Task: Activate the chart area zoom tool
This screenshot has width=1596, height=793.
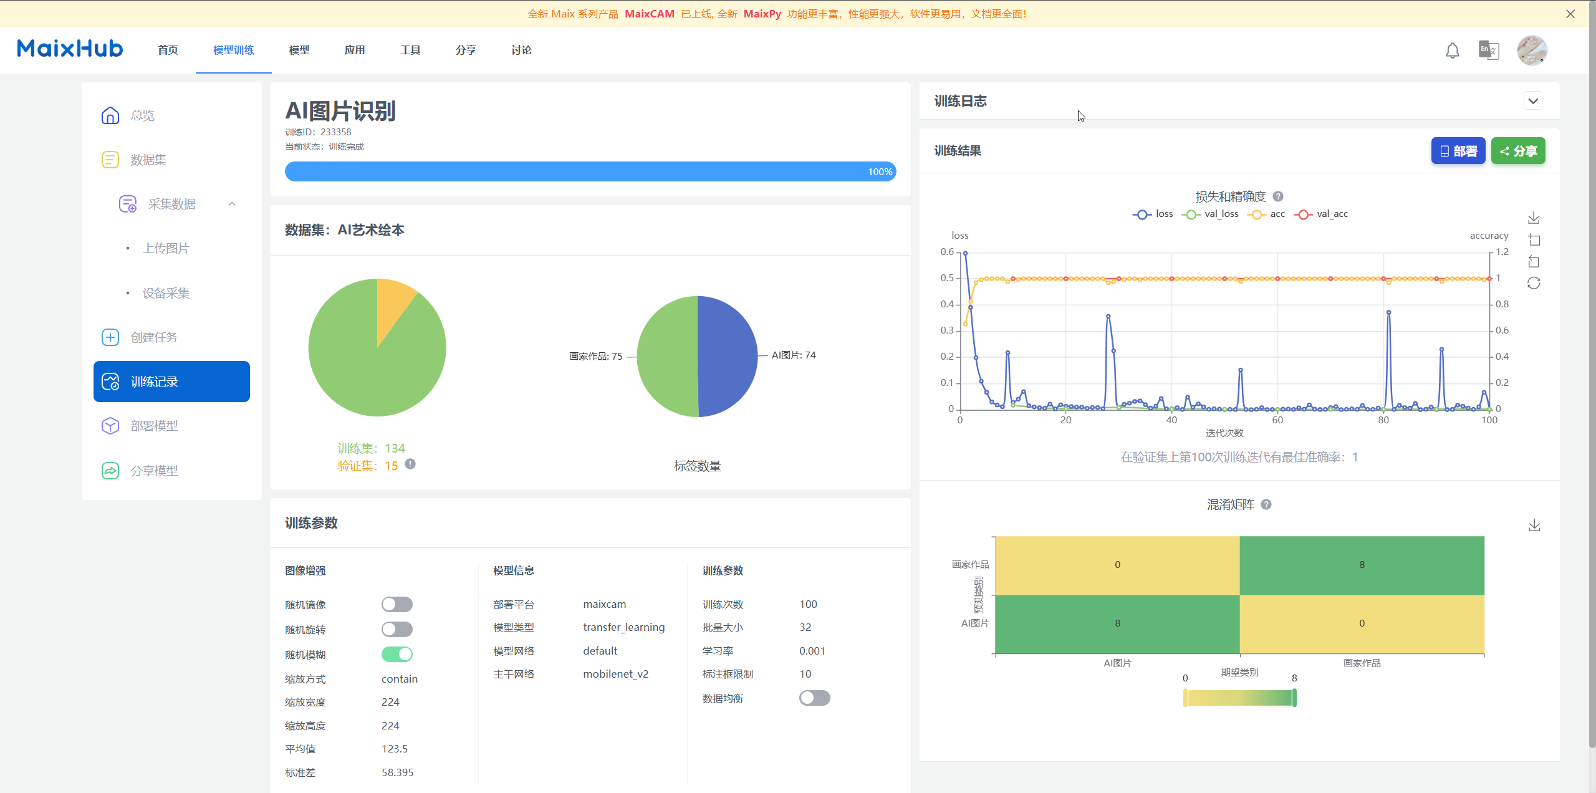Action: [1534, 239]
